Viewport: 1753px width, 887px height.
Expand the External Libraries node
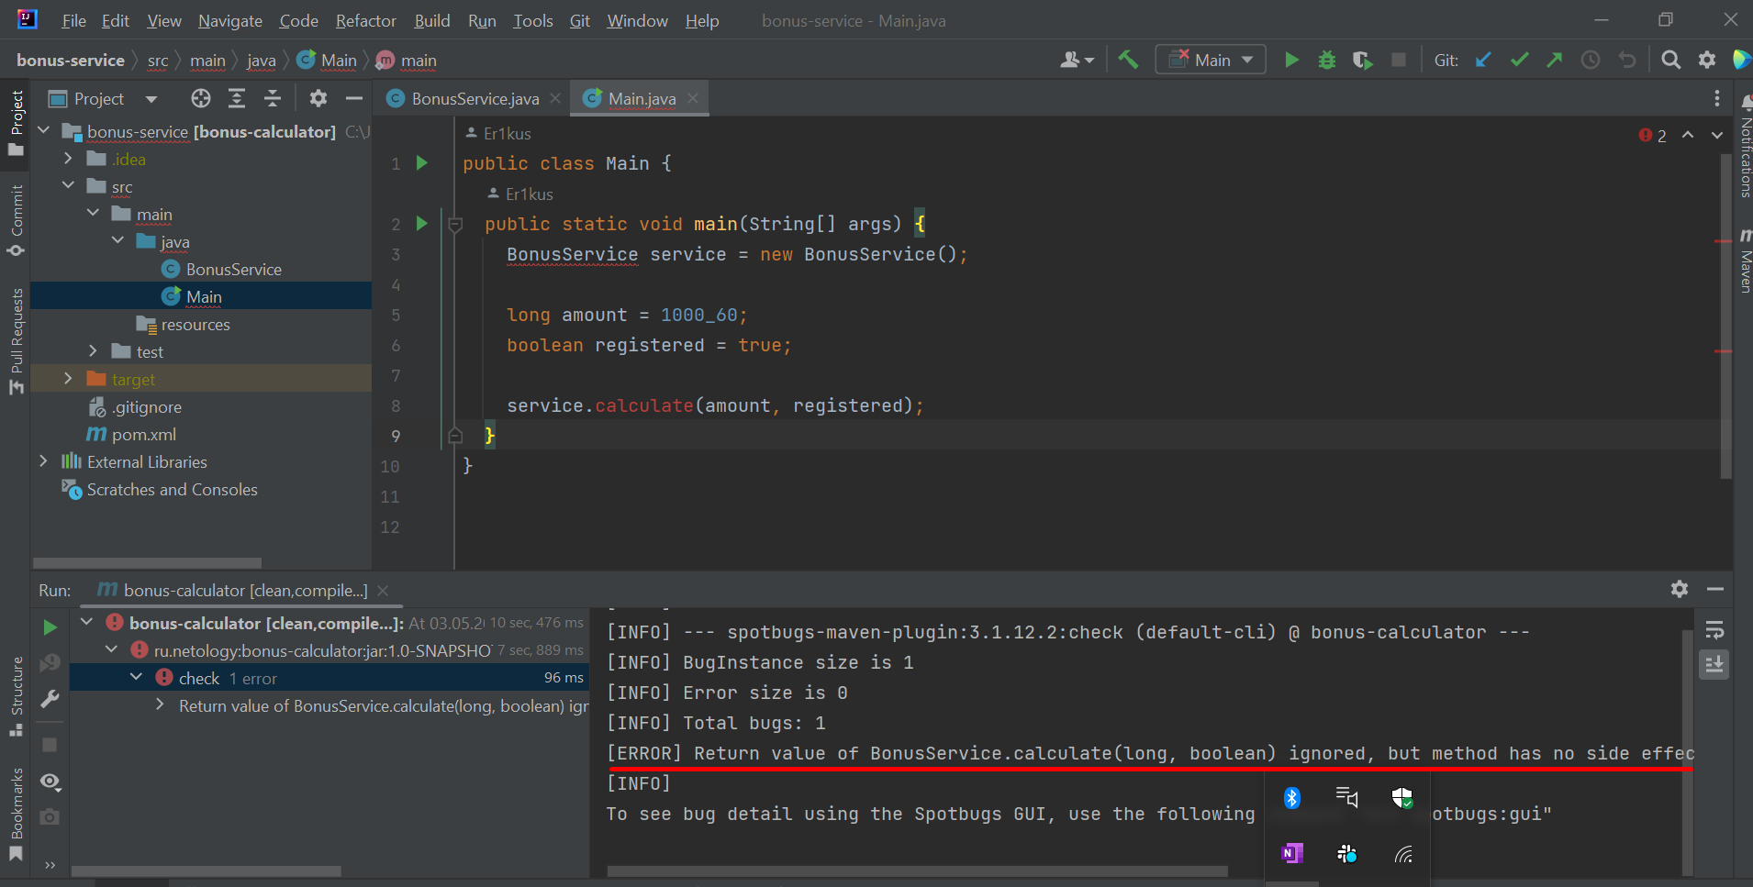pyautogui.click(x=43, y=461)
